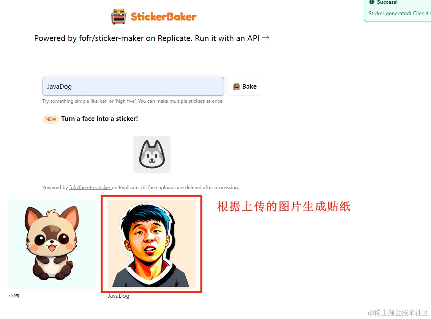Click the info icon in Success toast
This screenshot has width=431, height=319.
pyautogui.click(x=372, y=2)
